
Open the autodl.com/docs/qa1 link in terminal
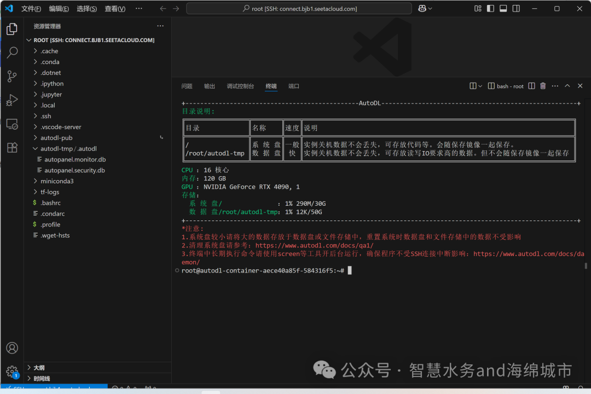pos(314,246)
